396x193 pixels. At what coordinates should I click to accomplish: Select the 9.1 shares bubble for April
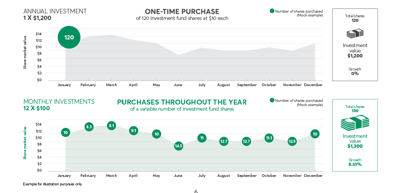[133, 131]
